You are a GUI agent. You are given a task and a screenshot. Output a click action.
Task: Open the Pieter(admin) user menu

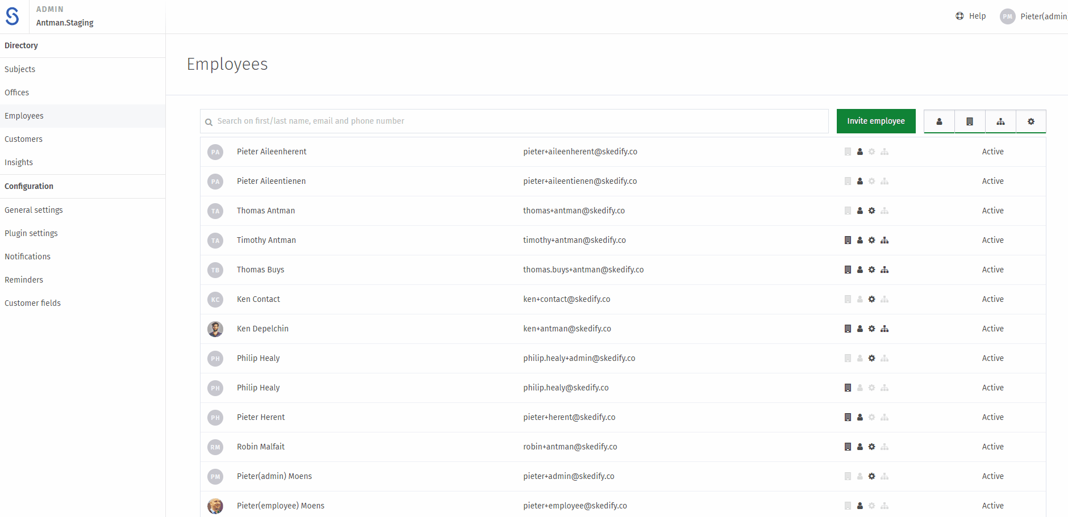1043,16
